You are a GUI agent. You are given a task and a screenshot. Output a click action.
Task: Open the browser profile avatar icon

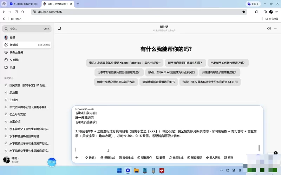click(x=271, y=12)
